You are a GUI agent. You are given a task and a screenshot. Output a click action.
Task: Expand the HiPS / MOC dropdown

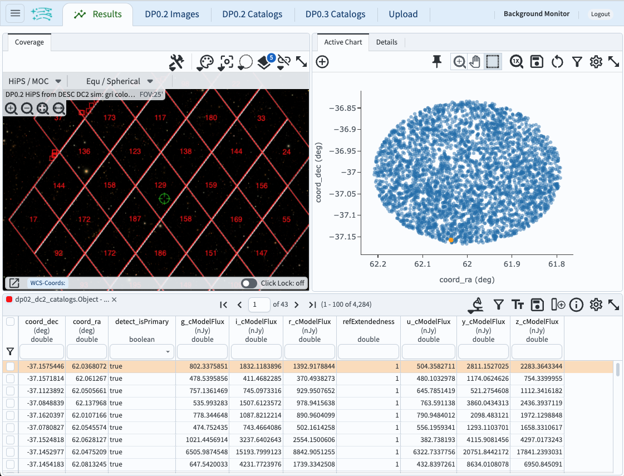coord(35,81)
